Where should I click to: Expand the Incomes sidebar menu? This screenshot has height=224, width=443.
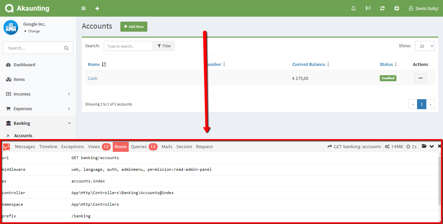pos(38,94)
